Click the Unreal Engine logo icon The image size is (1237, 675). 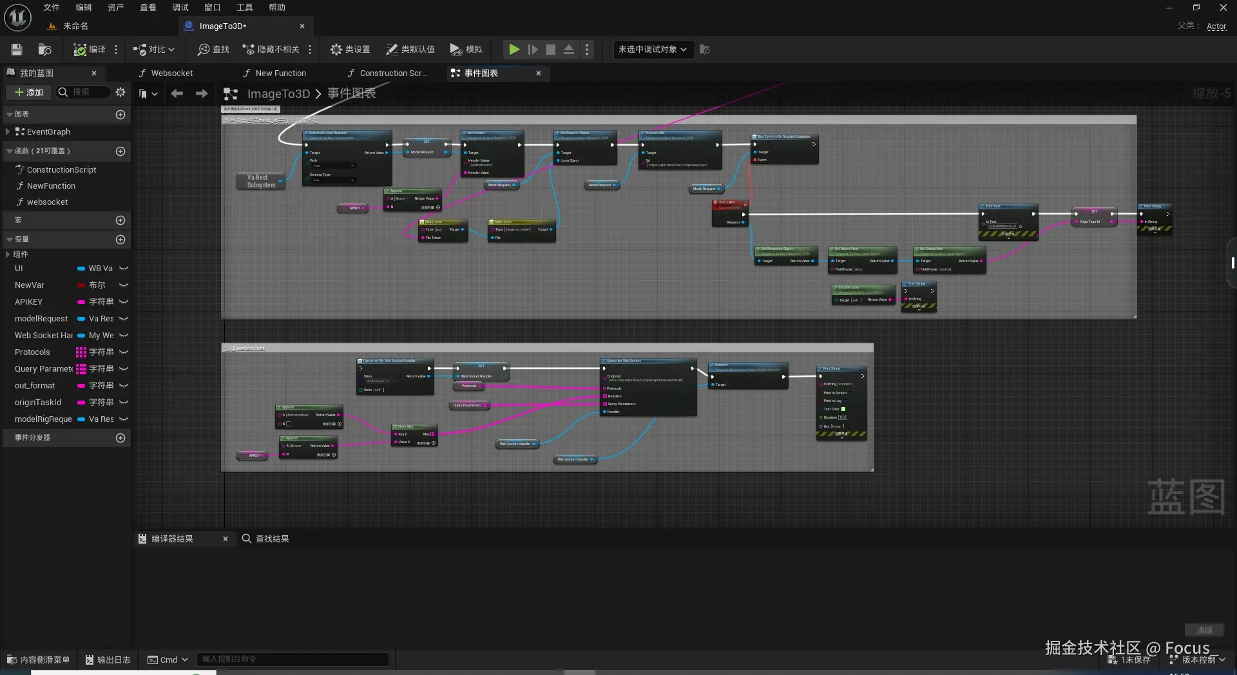coord(17,17)
